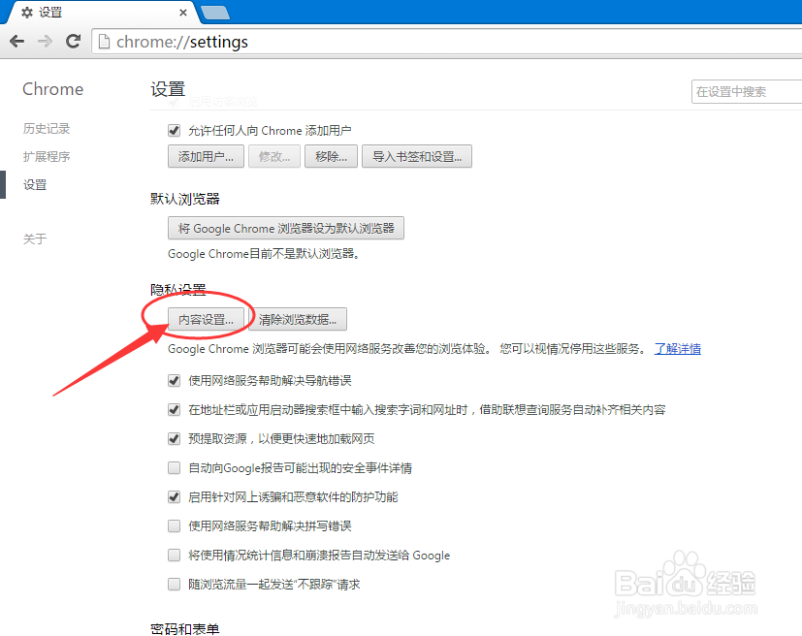Screen dimensions: 802x636
Task: Click the 在设置中搜索 search field
Action: point(747,91)
